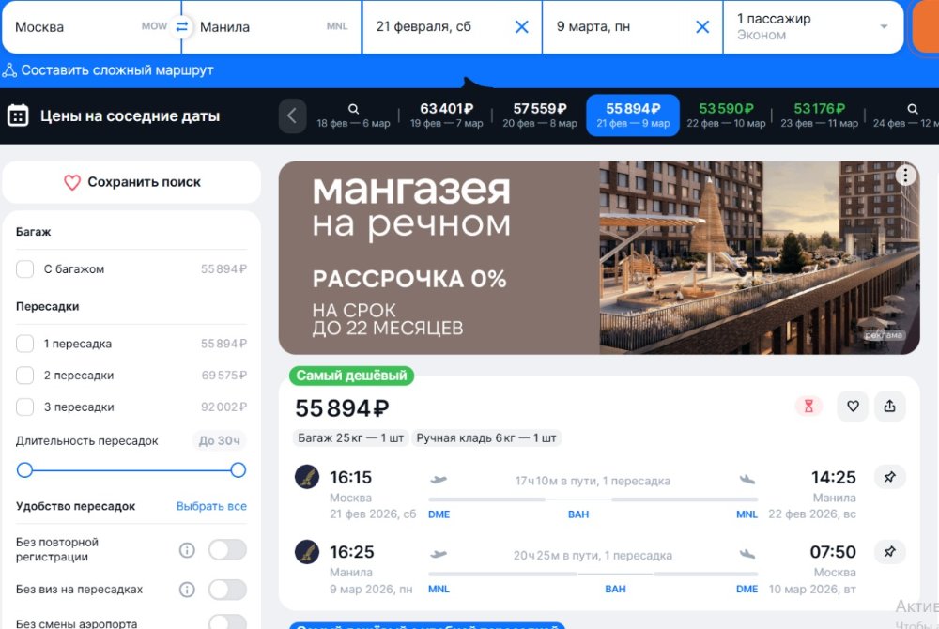939x629 pixels.
Task: Pin the 16:25 Manila return flight
Action: (890, 552)
